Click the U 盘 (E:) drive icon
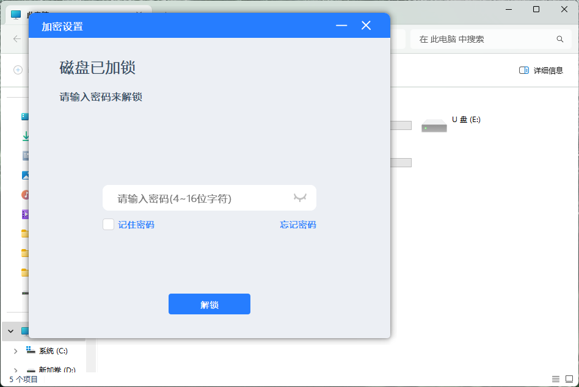 tap(434, 125)
